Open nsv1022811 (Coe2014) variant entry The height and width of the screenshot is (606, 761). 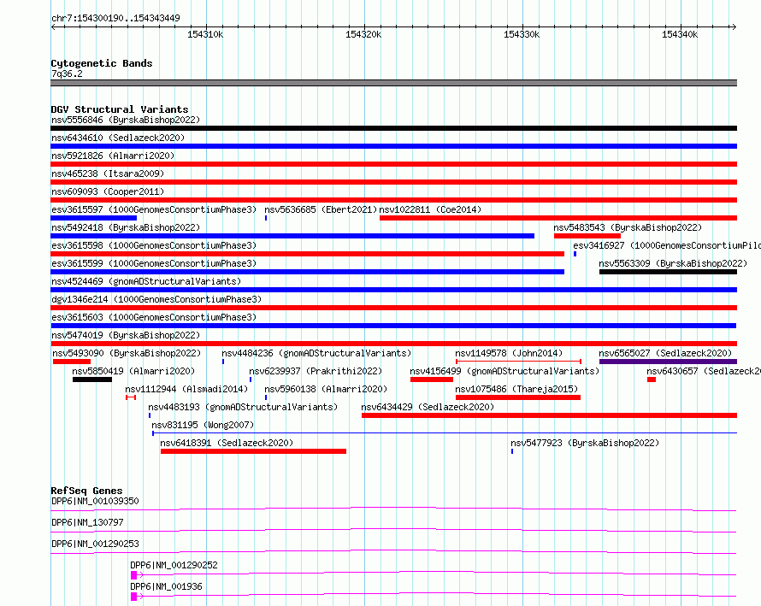click(430, 209)
